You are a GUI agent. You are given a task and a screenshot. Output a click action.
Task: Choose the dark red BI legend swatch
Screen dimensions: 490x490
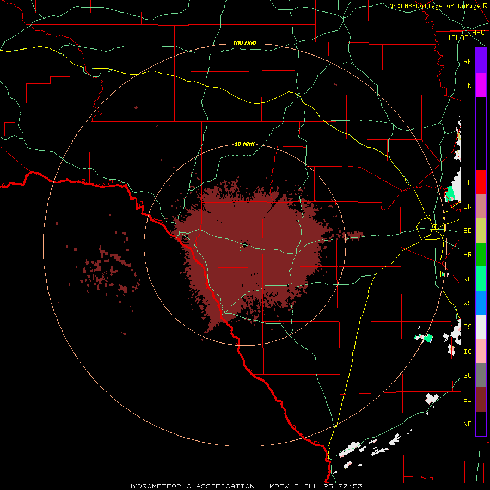[481, 400]
